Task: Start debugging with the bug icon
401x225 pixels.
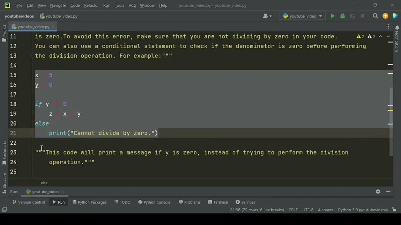Action: tap(342, 16)
